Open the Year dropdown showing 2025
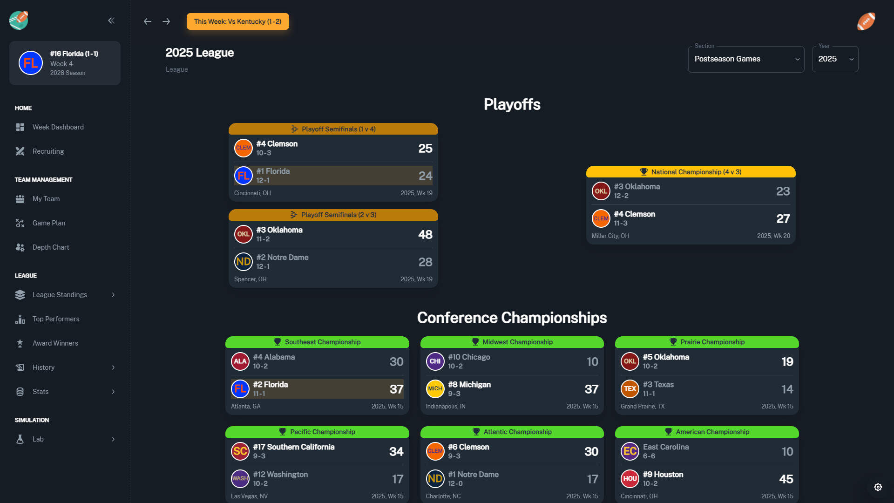The height and width of the screenshot is (503, 894). click(x=835, y=59)
